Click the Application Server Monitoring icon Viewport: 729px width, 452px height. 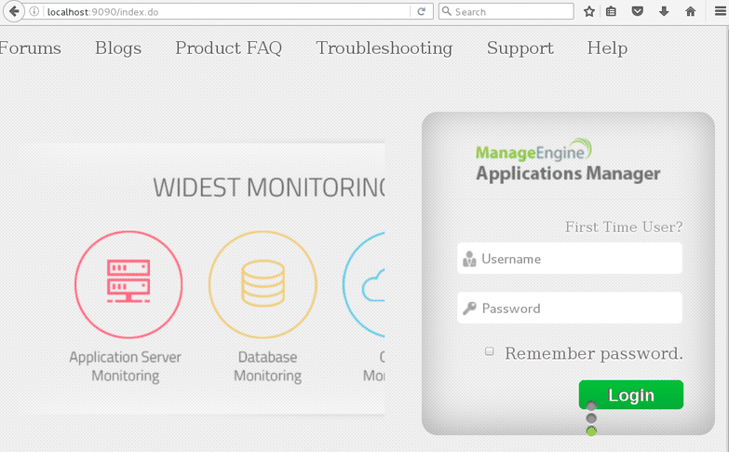point(128,284)
